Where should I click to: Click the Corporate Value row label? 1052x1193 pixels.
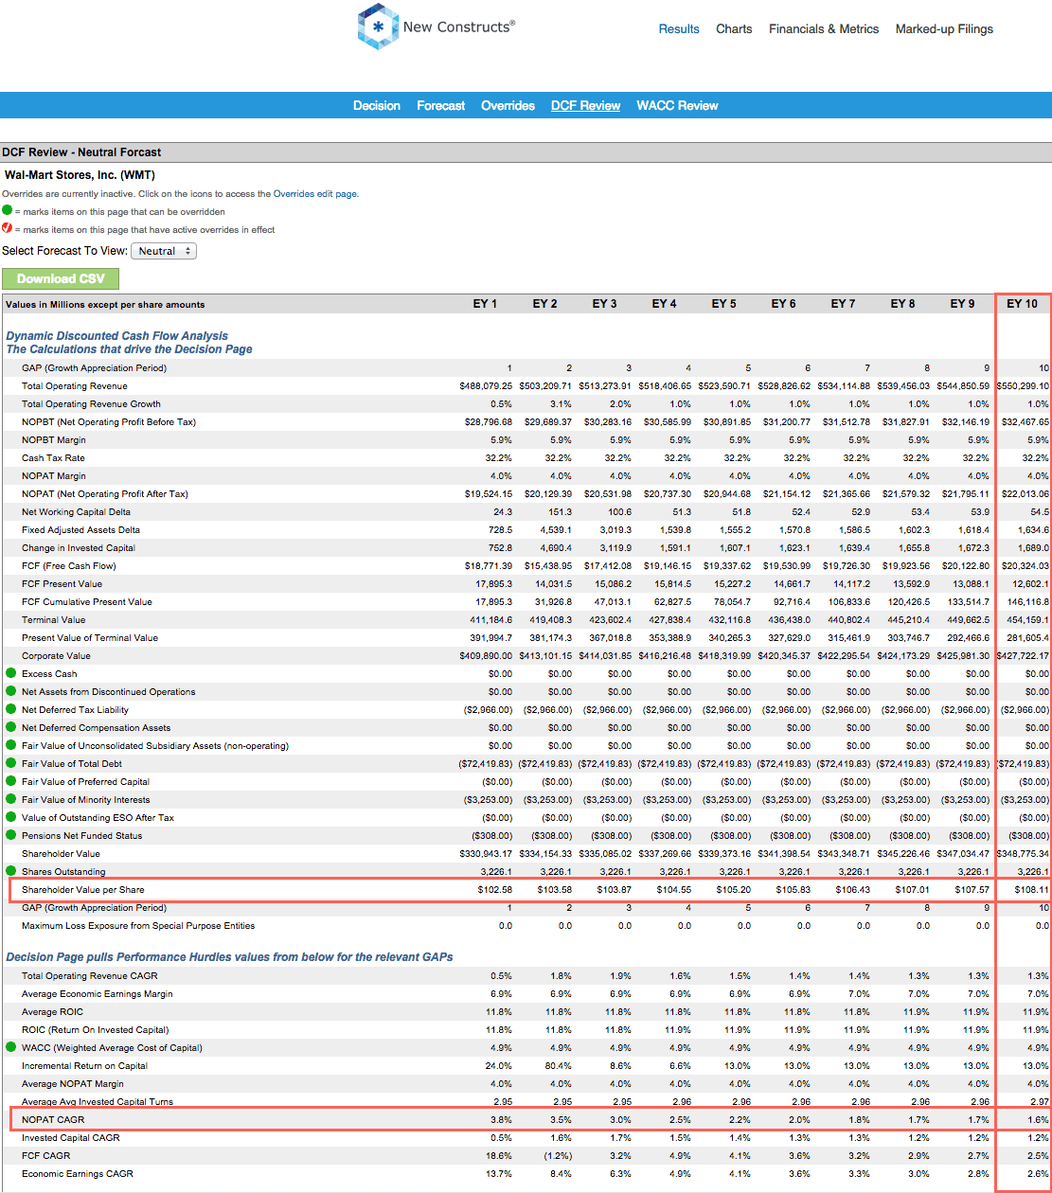(56, 656)
